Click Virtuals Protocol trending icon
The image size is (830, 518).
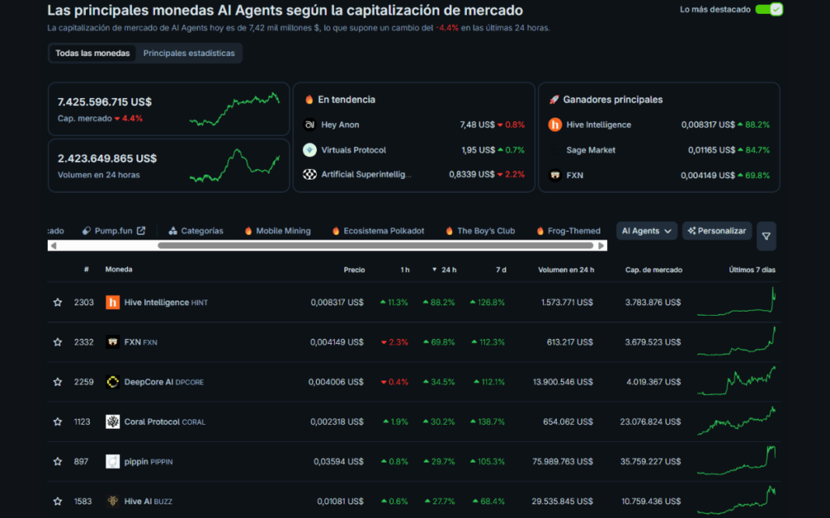click(310, 150)
